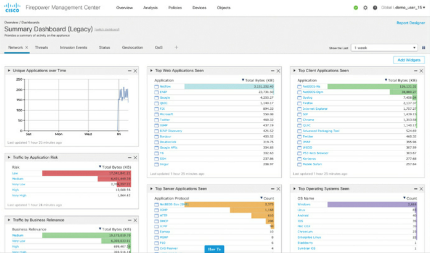The width and height of the screenshot is (430, 253).
Task: Minimize Top Operating Systems Seen widget
Action: (416, 189)
